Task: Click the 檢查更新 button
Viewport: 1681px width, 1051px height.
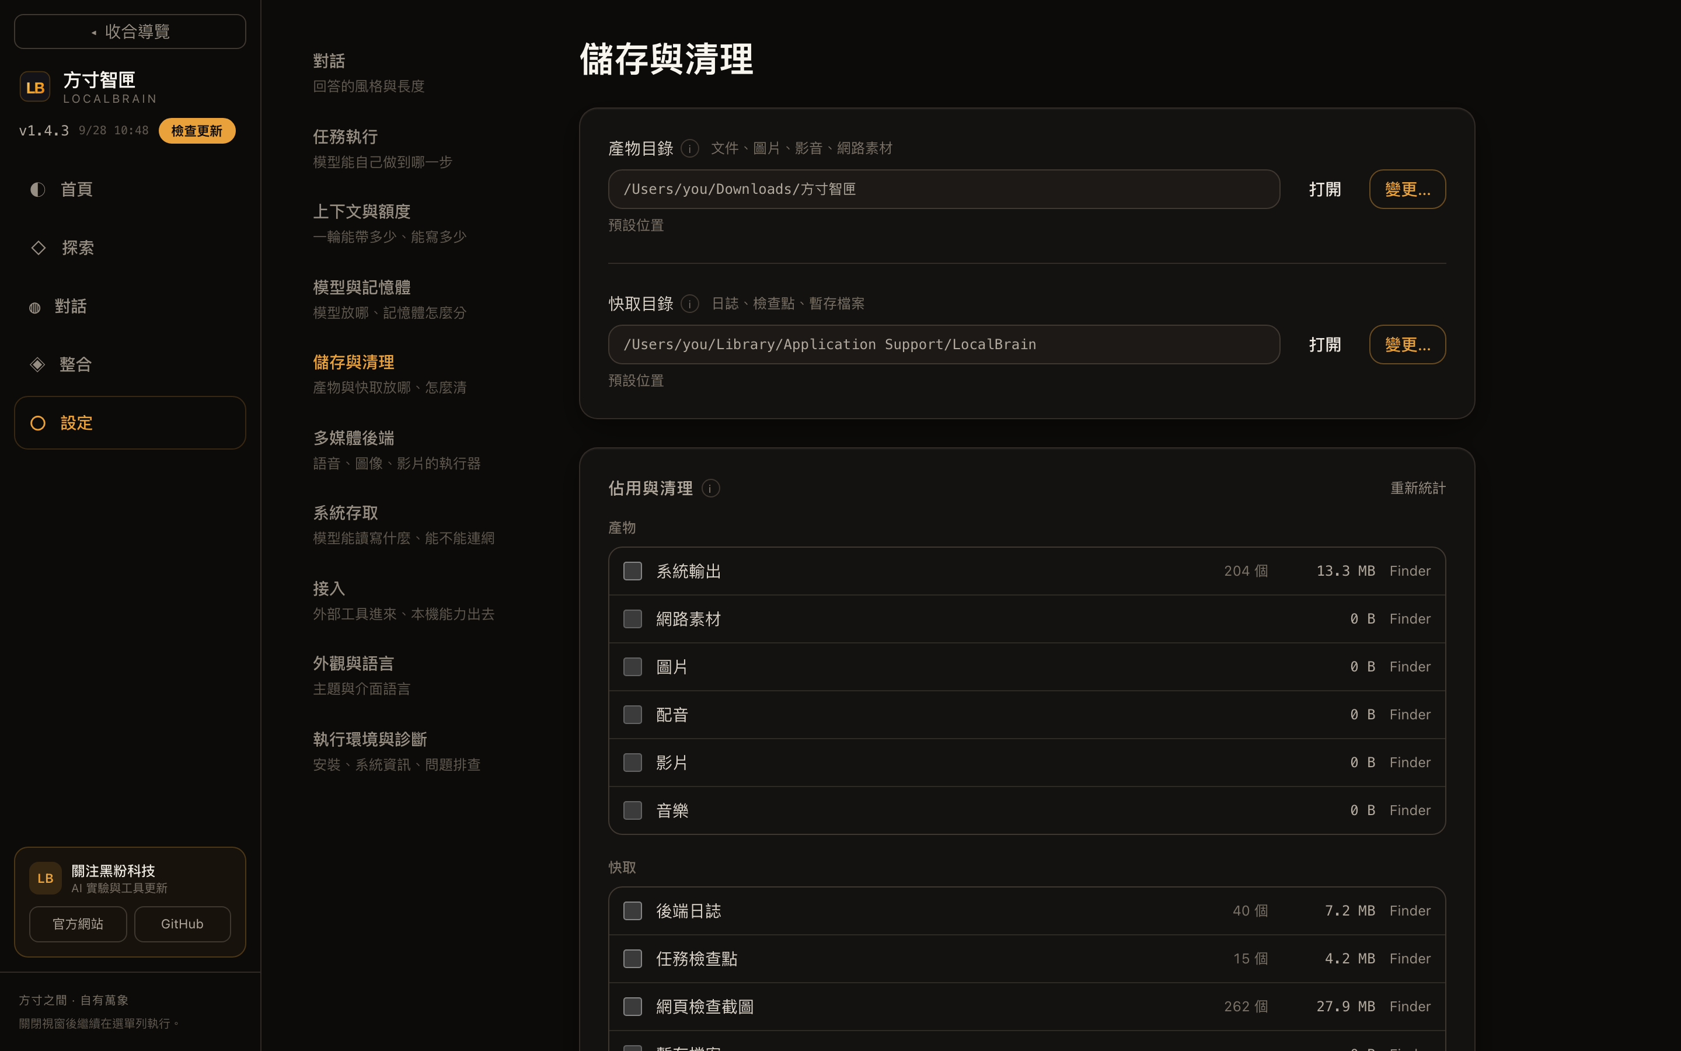Action: 197,131
